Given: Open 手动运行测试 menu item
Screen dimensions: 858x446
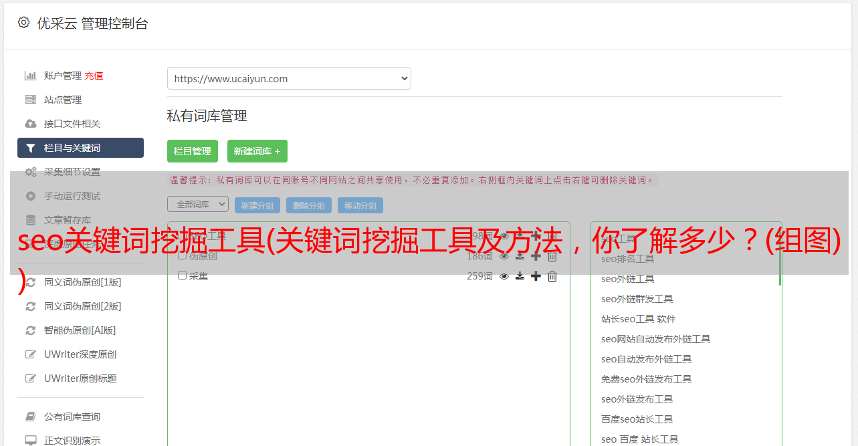Looking at the screenshot, I should [72, 196].
